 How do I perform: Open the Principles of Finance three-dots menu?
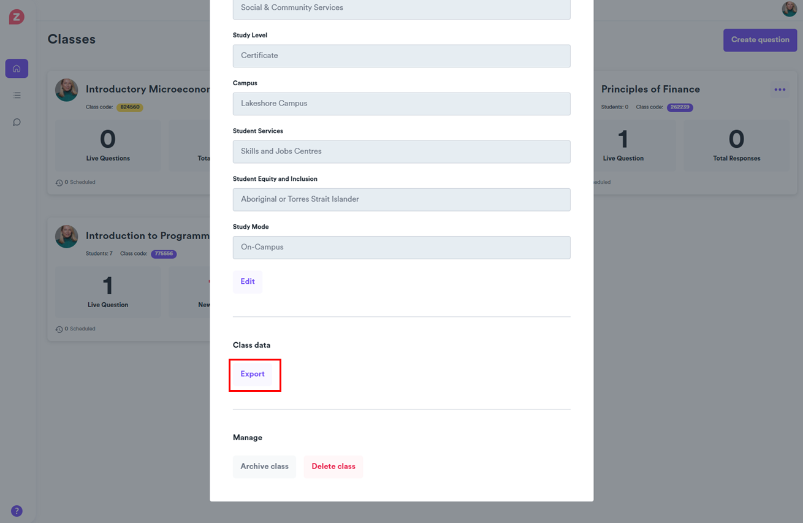tap(780, 90)
